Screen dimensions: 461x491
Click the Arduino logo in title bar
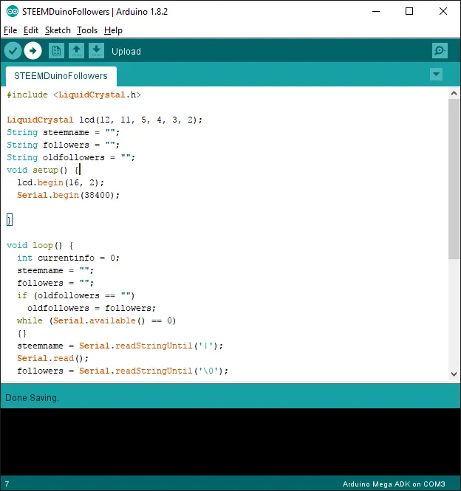[x=13, y=12]
